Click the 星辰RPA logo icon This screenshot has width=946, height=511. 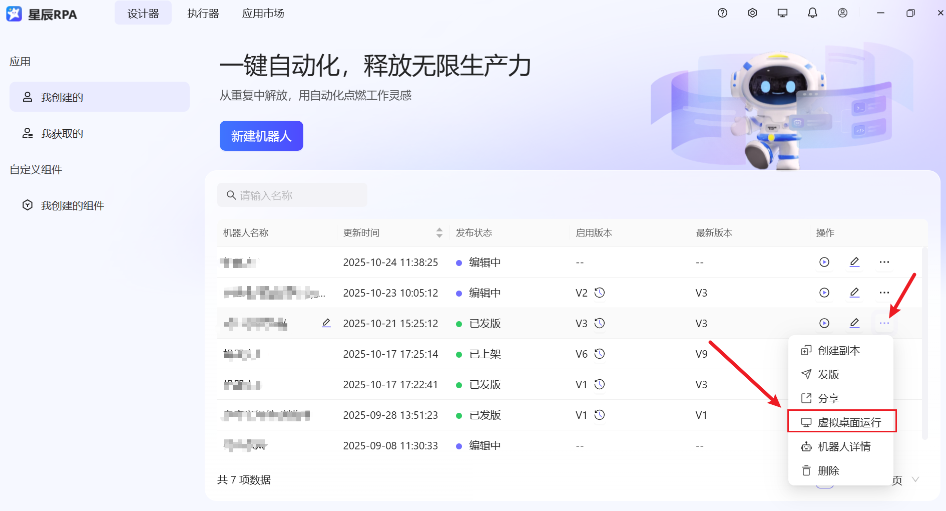point(14,14)
